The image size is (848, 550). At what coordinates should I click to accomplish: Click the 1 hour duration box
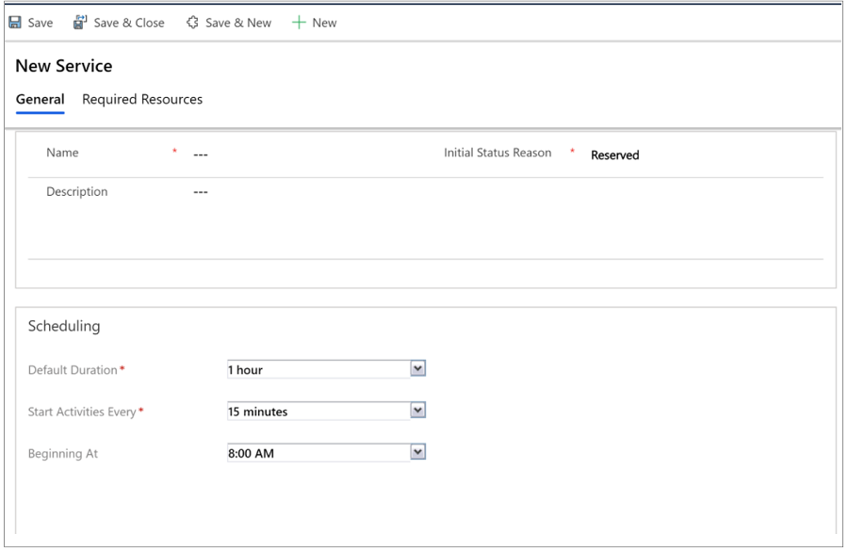pyautogui.click(x=319, y=369)
